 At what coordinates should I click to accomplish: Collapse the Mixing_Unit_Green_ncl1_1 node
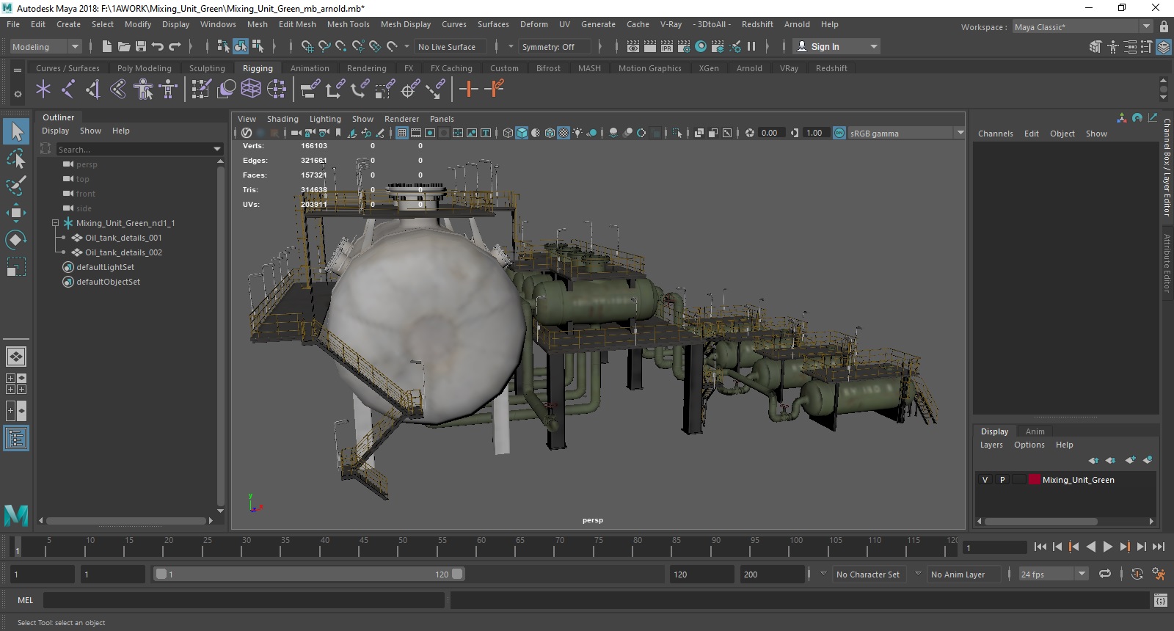(x=55, y=223)
